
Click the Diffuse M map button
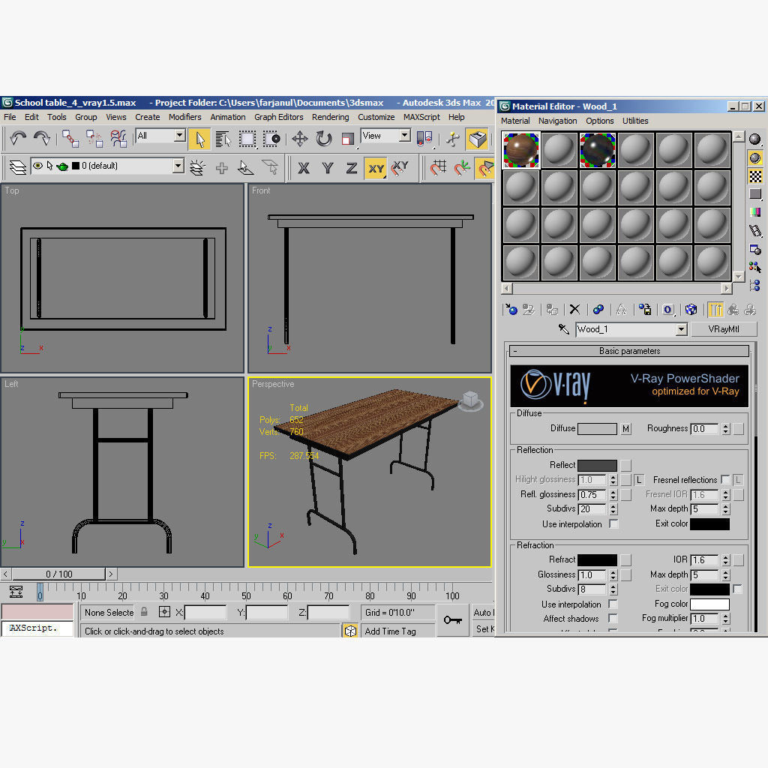(625, 428)
